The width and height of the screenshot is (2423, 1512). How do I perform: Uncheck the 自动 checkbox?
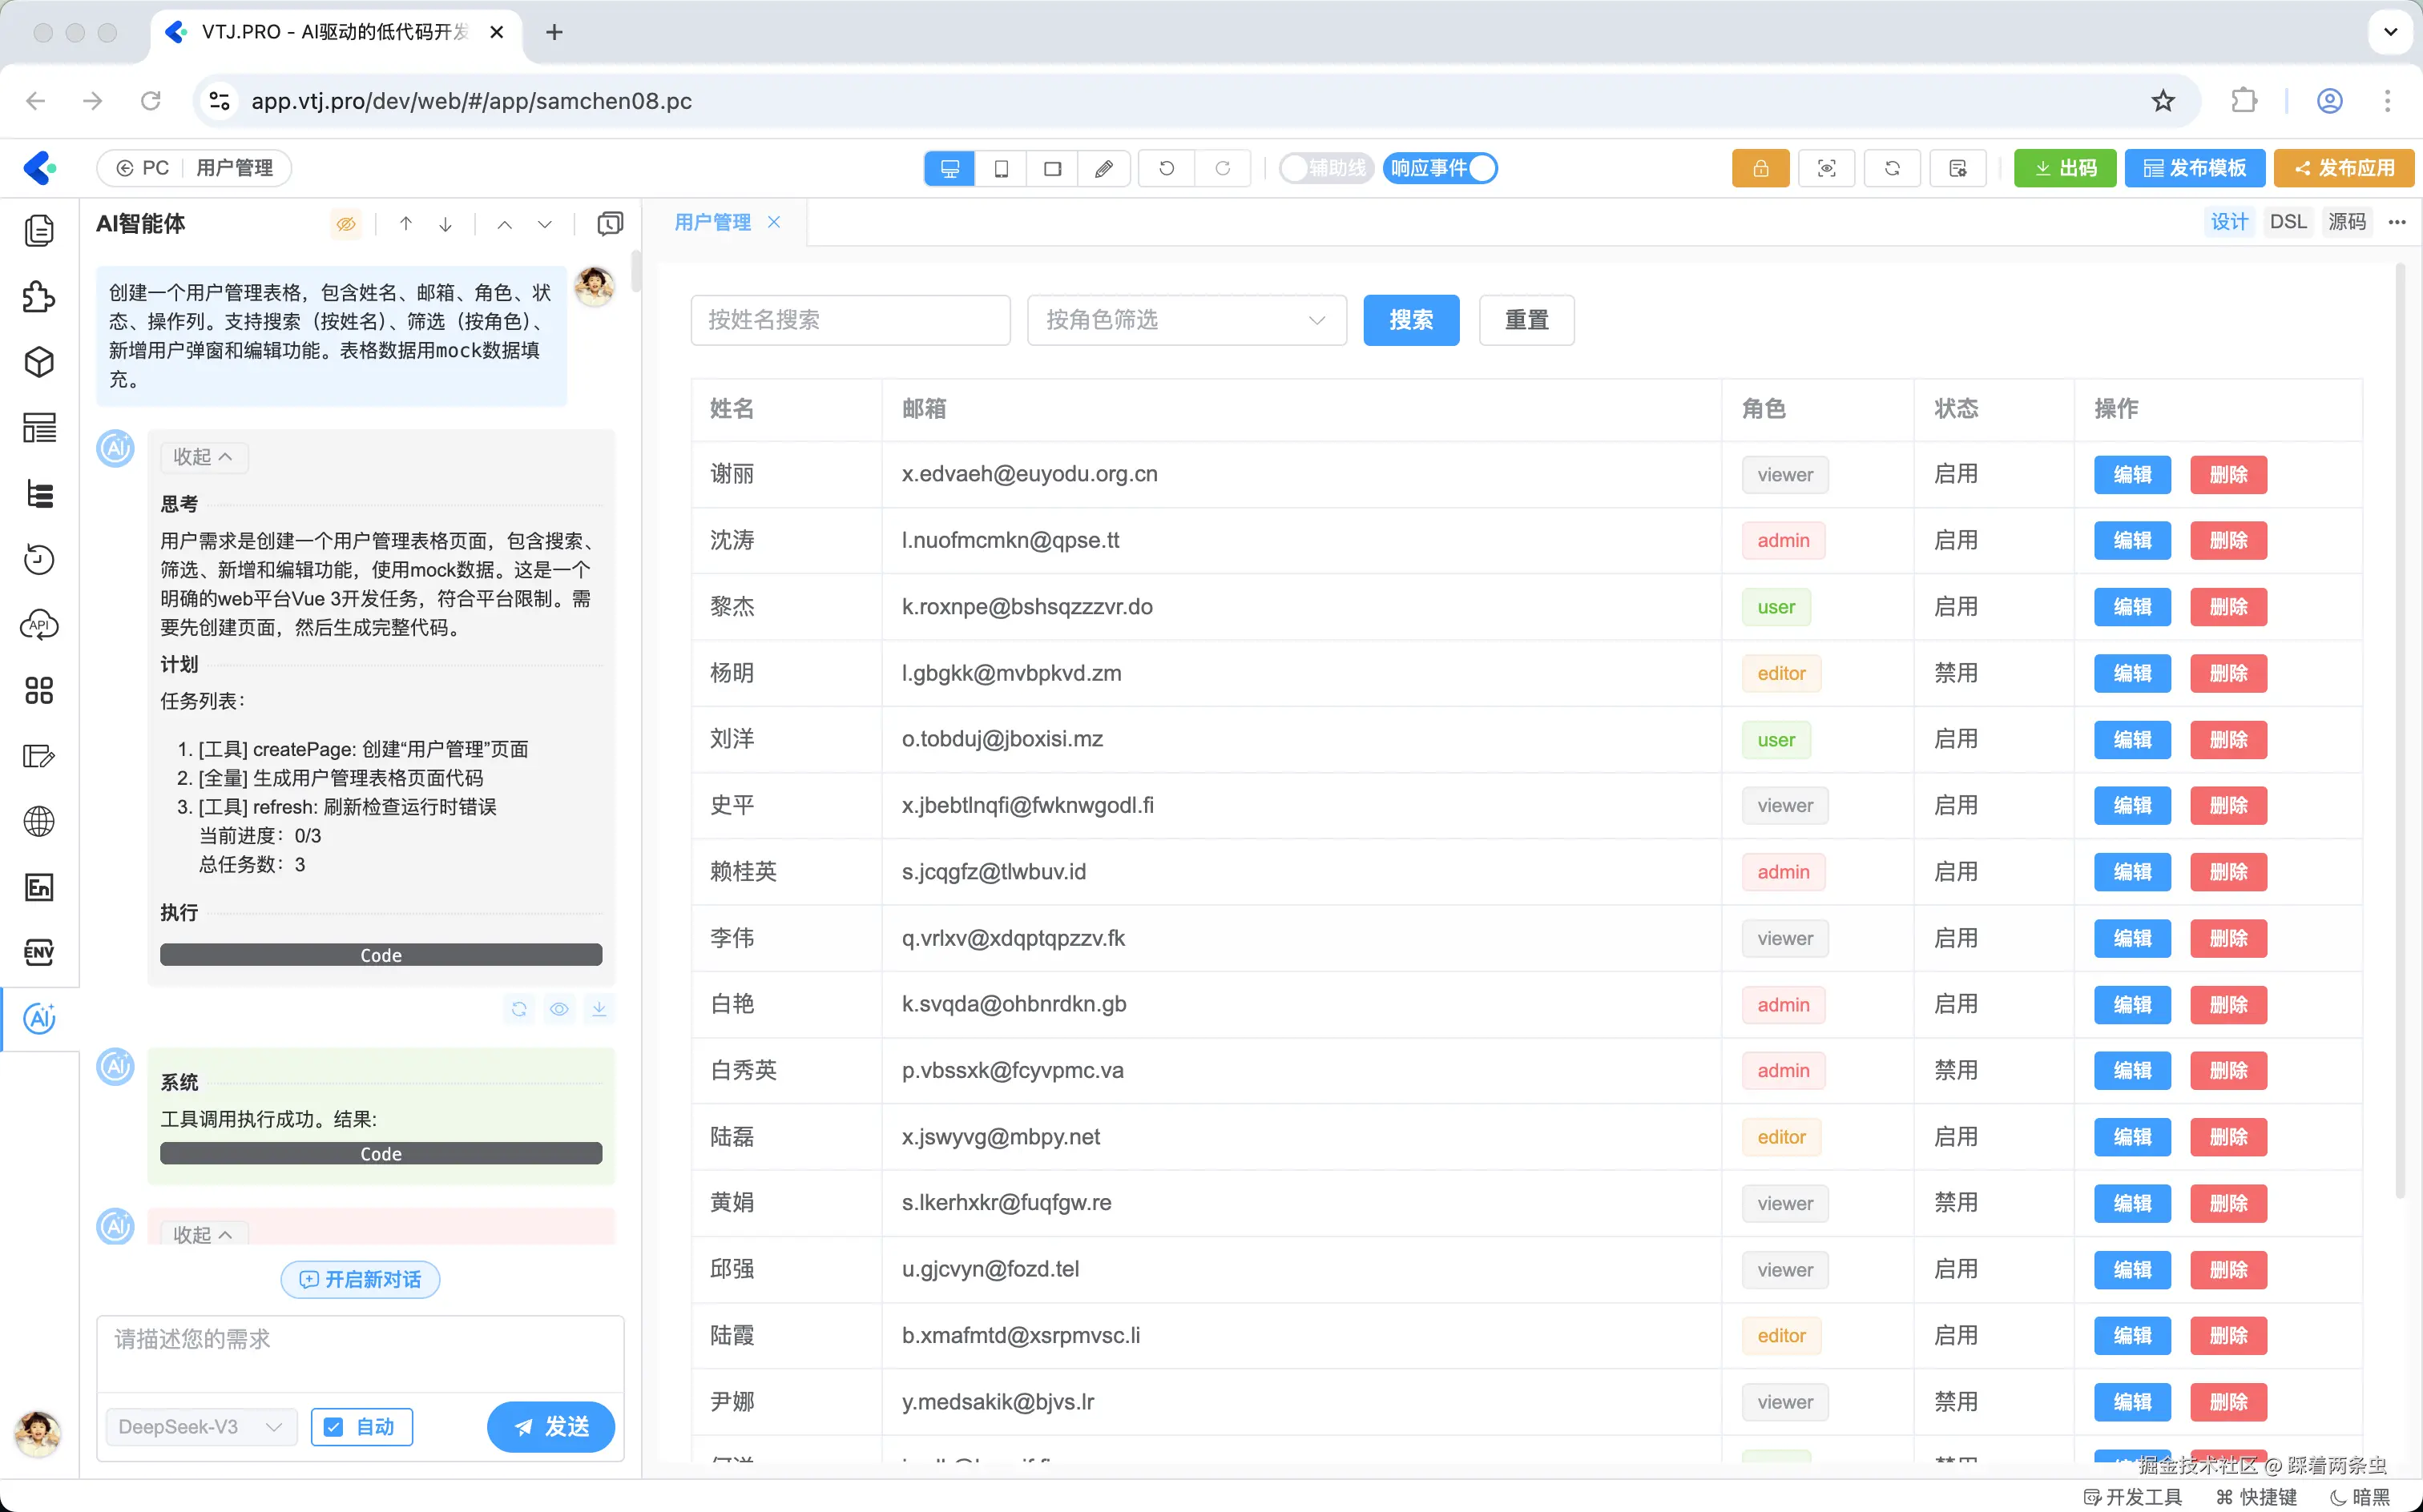[x=334, y=1427]
